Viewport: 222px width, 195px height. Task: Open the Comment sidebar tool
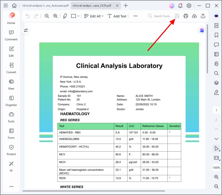tap(11, 36)
